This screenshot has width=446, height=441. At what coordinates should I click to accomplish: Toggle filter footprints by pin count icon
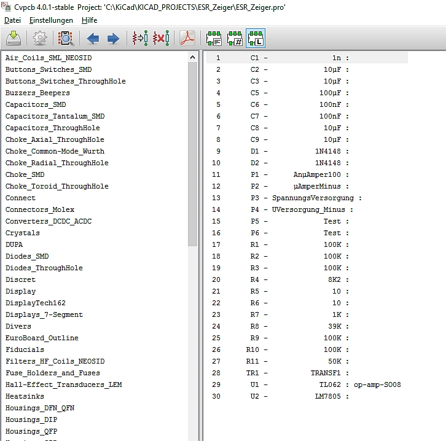pyautogui.click(x=235, y=38)
